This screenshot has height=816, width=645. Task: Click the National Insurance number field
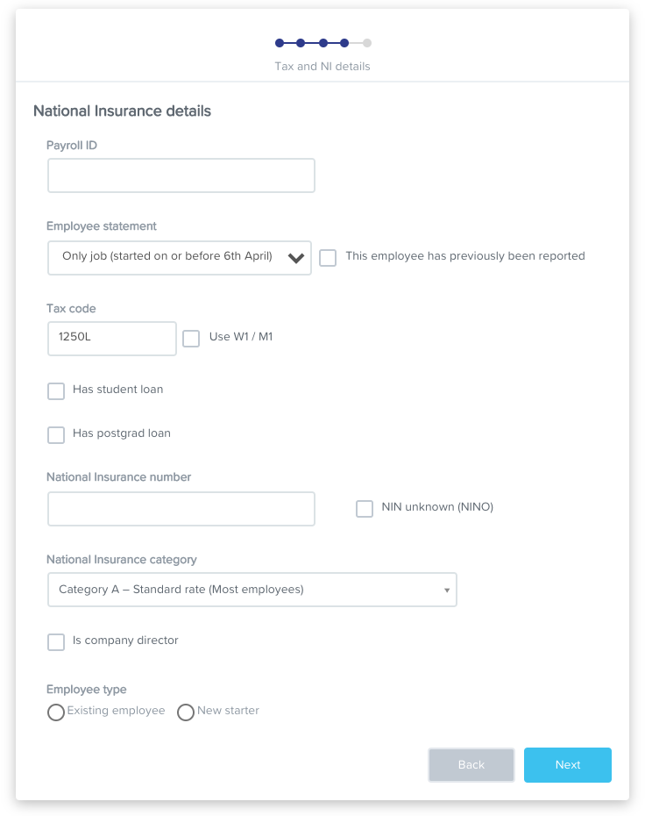click(x=181, y=508)
